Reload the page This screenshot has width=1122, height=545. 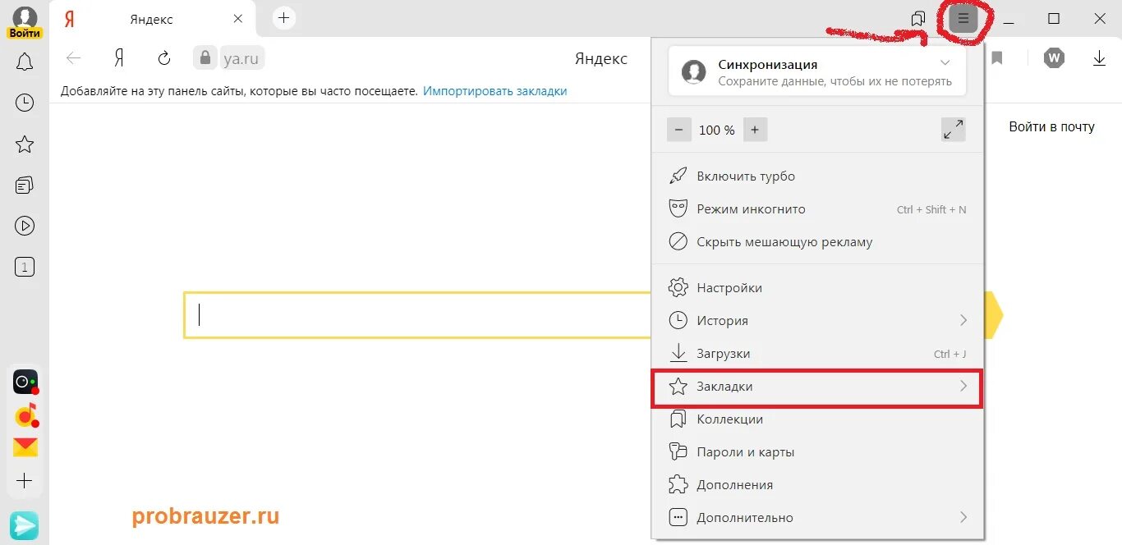[164, 57]
